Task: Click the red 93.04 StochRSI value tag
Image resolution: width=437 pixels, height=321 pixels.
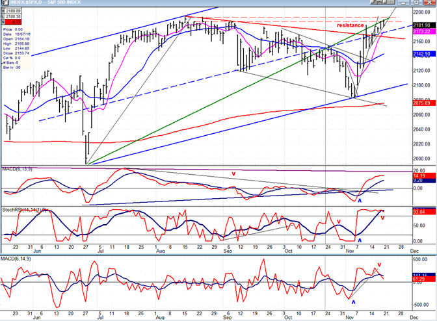Action: [424, 212]
